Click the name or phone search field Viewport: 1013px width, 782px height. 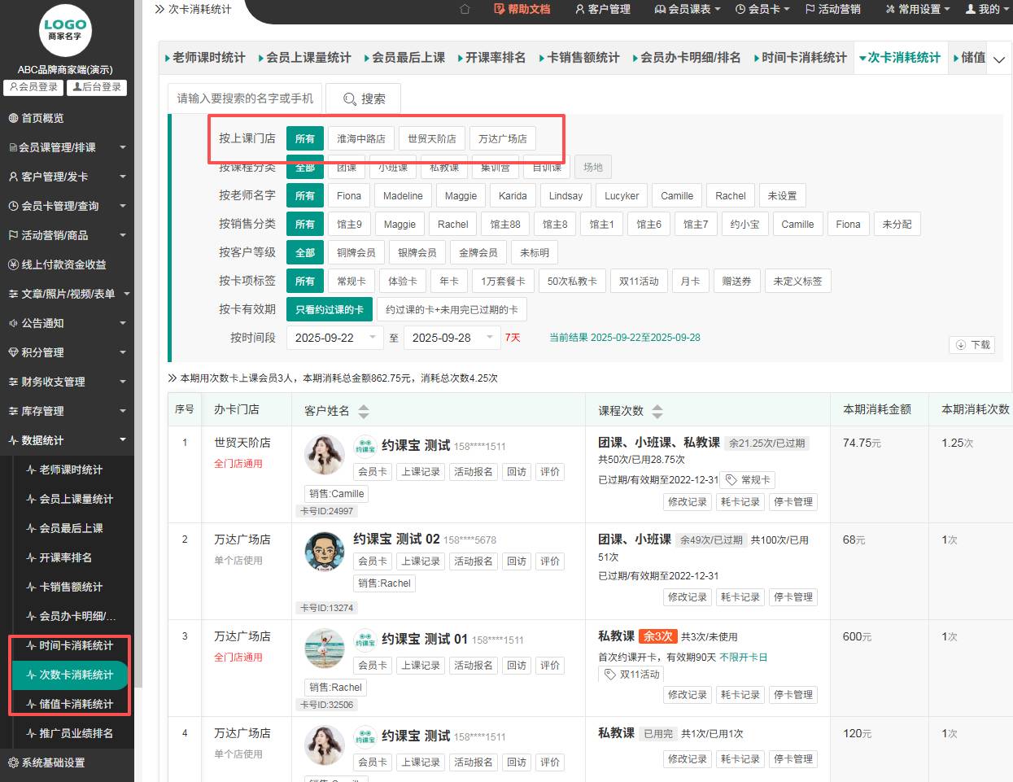[x=245, y=98]
